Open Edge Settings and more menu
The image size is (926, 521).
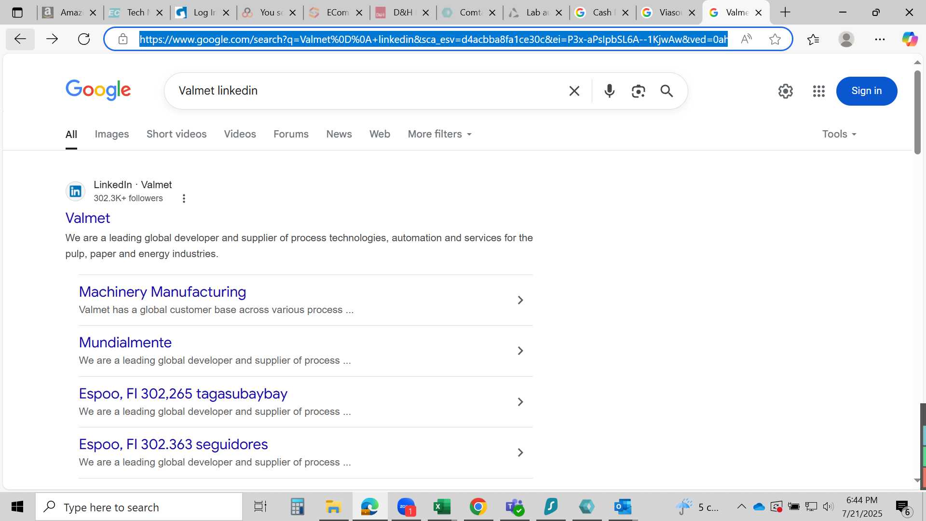880,39
